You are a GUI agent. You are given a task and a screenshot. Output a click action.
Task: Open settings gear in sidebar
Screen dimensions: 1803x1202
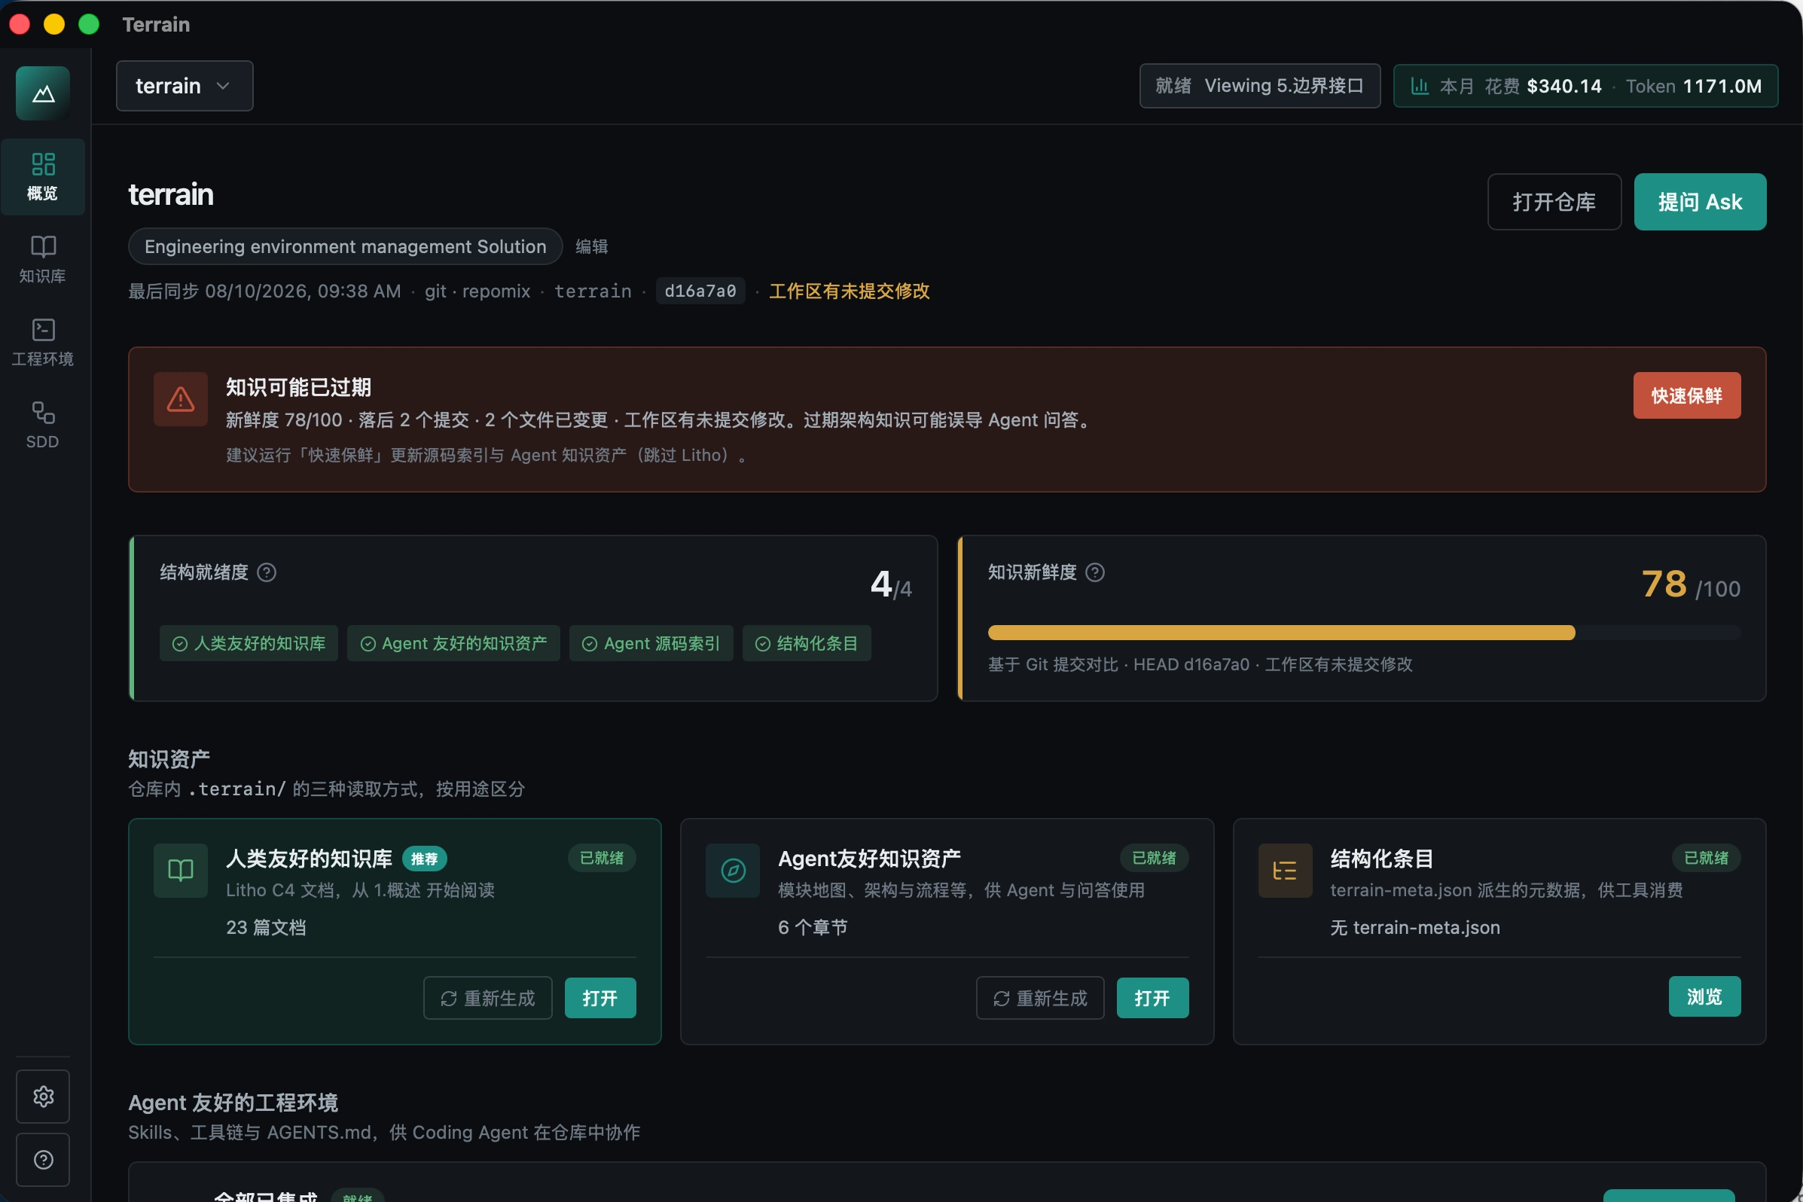43,1097
